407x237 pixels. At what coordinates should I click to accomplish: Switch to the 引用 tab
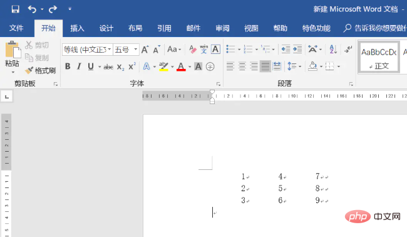(x=164, y=28)
